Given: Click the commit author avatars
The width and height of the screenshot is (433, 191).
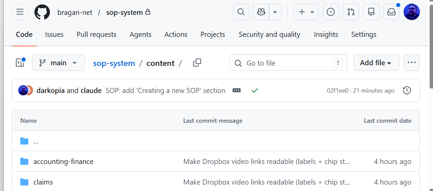Looking at the screenshot, I should click(x=26, y=91).
